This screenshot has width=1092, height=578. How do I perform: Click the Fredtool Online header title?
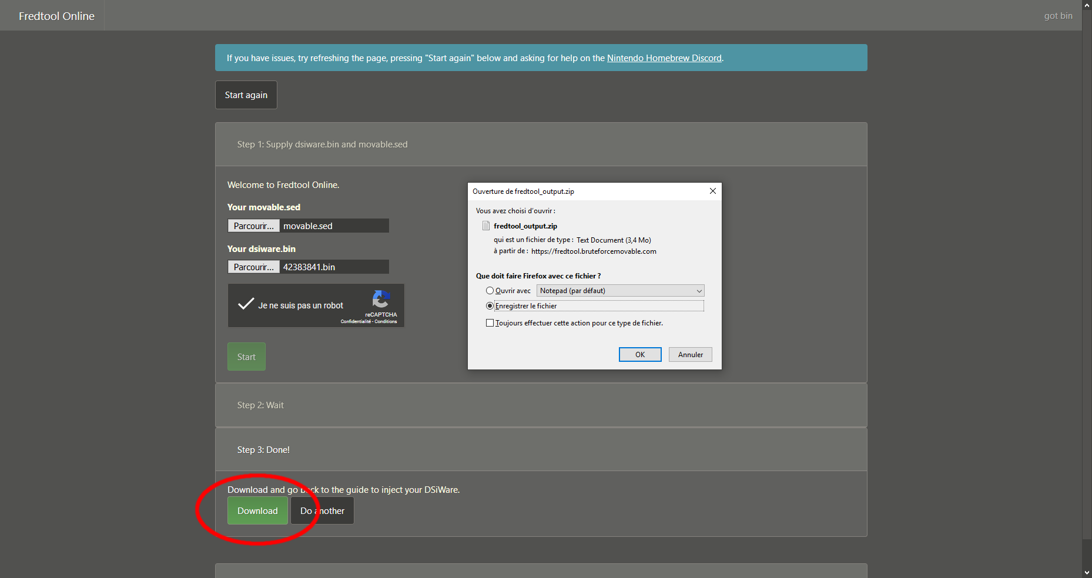[x=56, y=16]
